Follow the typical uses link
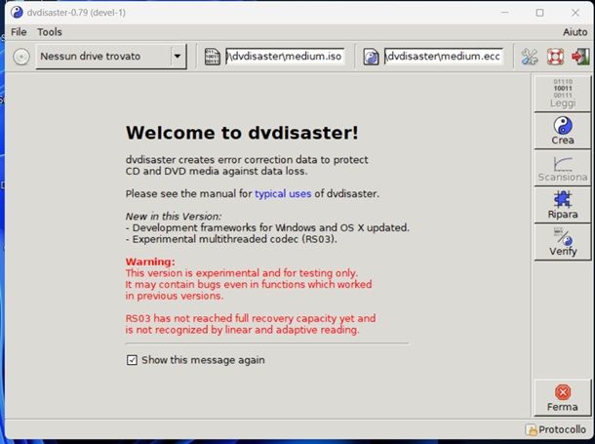595x444 pixels. 283,194
